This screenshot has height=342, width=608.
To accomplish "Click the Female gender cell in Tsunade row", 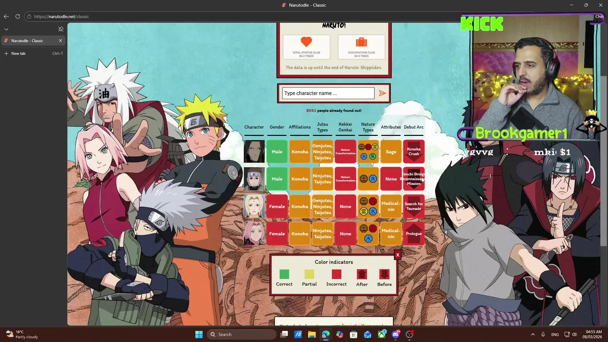I will (x=277, y=206).
